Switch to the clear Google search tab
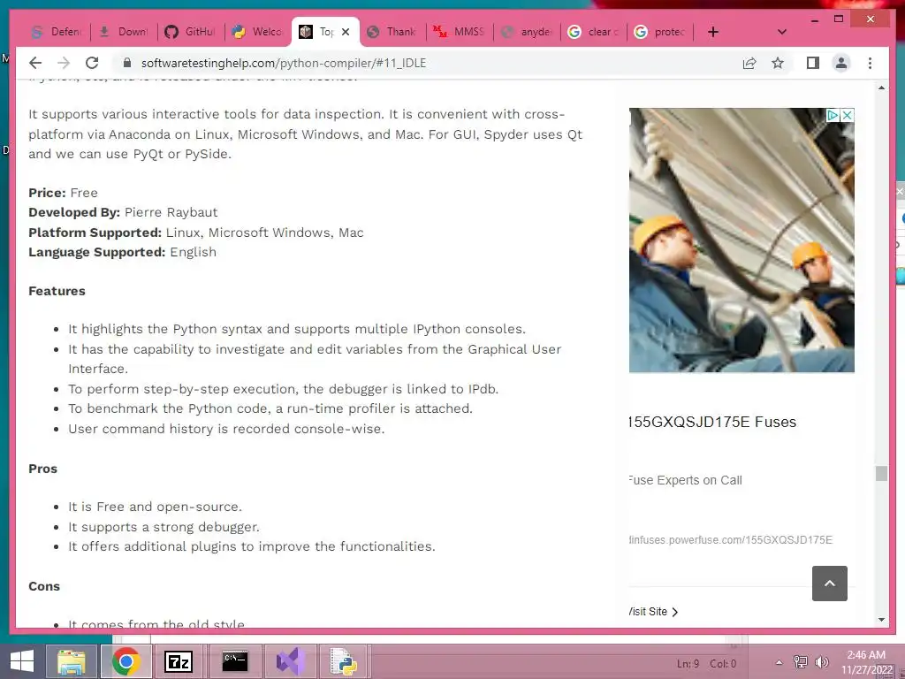The height and width of the screenshot is (679, 905). [x=594, y=32]
